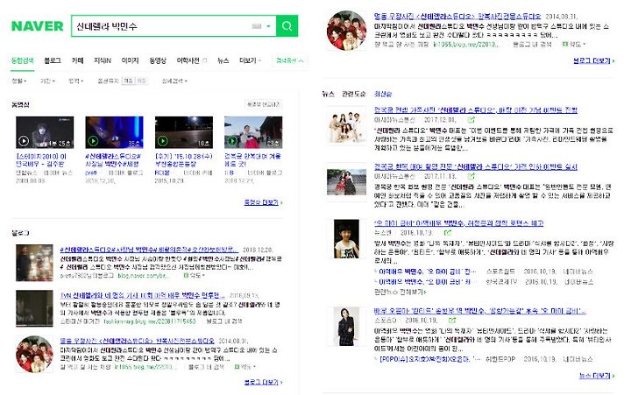
Task: Select the 최신순 news sort option
Action: [x=383, y=94]
